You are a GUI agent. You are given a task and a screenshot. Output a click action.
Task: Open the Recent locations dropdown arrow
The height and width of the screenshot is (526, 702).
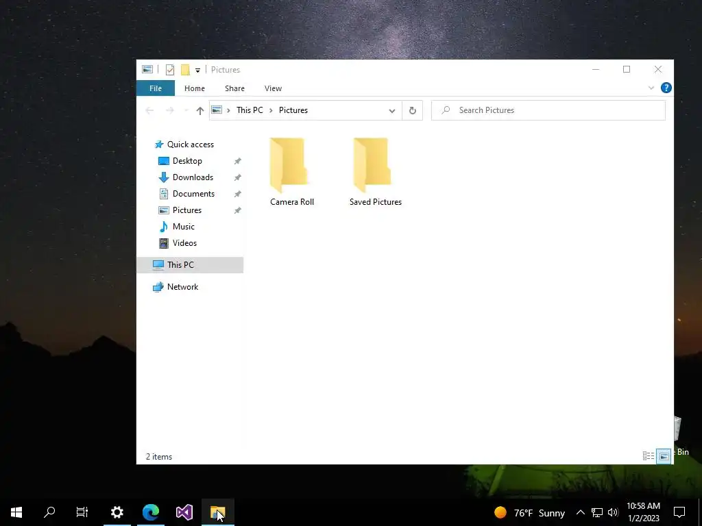click(186, 110)
